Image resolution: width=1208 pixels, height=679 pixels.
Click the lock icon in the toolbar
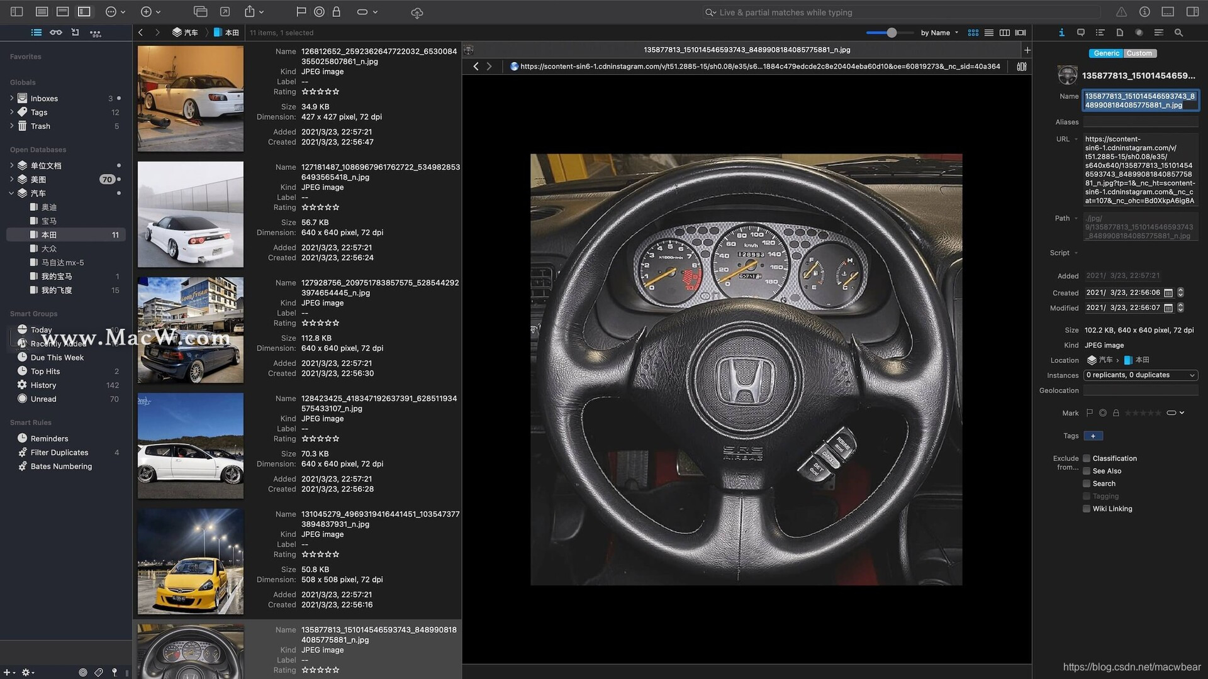(x=337, y=11)
